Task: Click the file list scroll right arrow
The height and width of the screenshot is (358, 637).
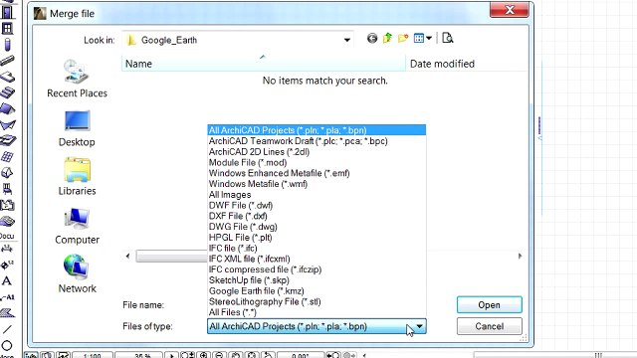Action: coord(520,257)
